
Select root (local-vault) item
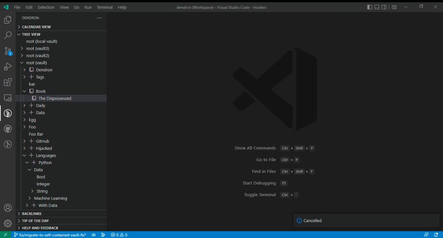pyautogui.click(x=61, y=42)
